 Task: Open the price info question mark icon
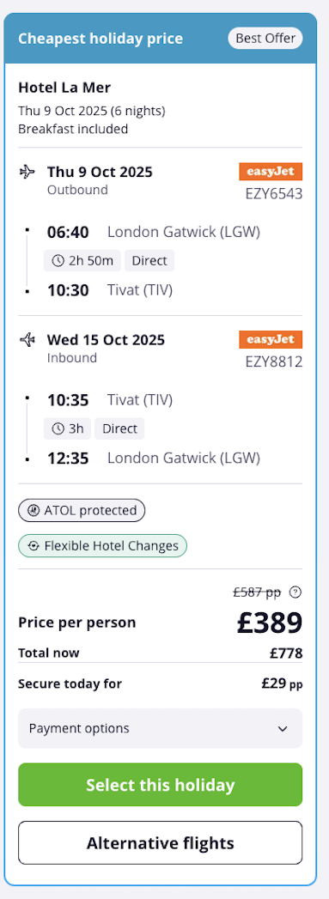(x=295, y=592)
